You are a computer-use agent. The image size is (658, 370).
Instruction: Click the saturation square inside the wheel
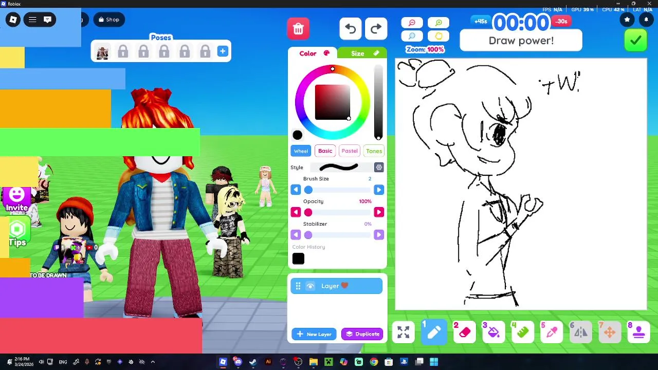point(333,102)
